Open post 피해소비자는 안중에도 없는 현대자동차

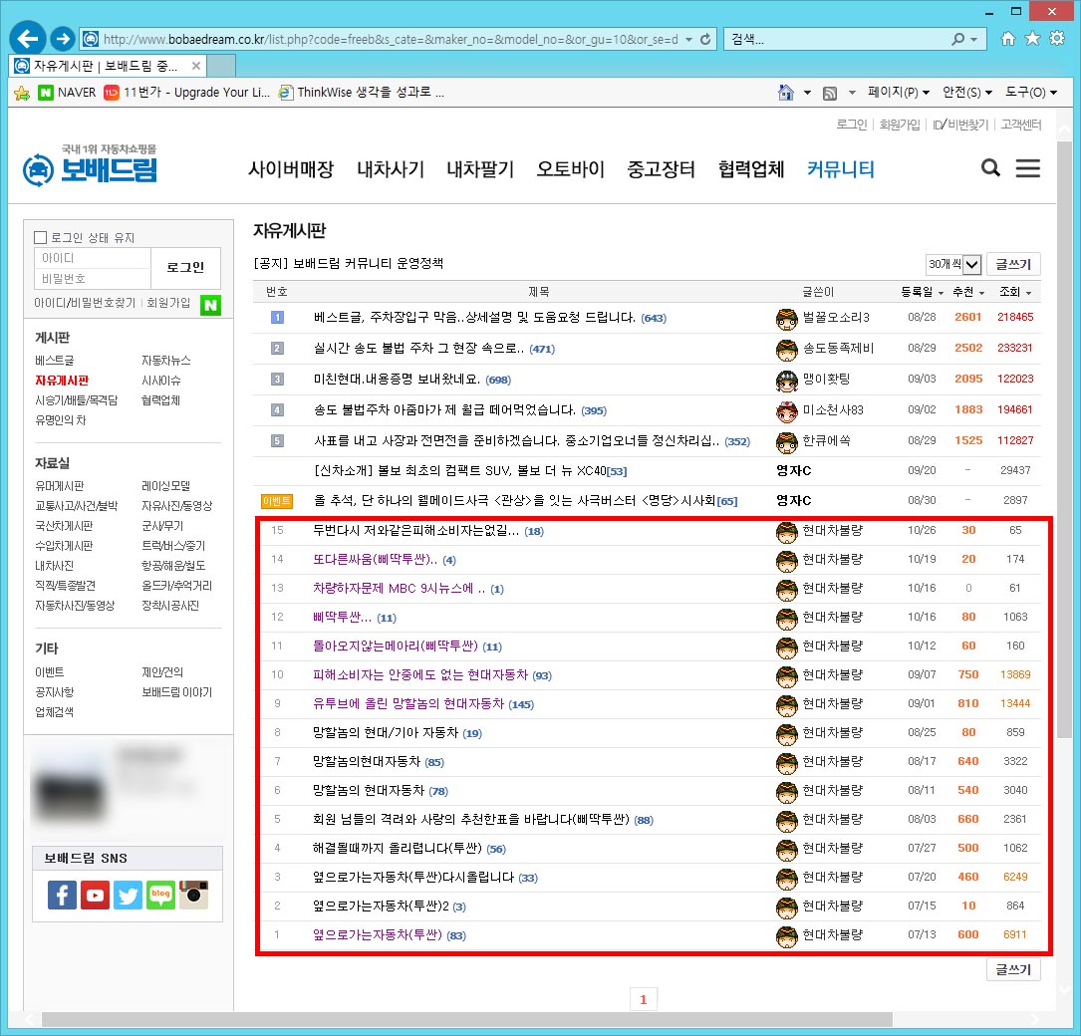pyautogui.click(x=419, y=675)
